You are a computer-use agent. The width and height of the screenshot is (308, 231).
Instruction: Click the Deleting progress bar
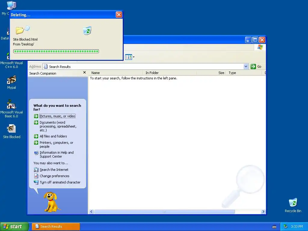coord(56,51)
